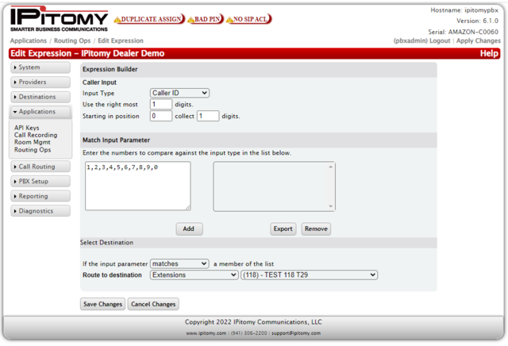Viewport: 508px width, 346px height.
Task: Open the Input Type dropdown
Action: click(x=179, y=93)
